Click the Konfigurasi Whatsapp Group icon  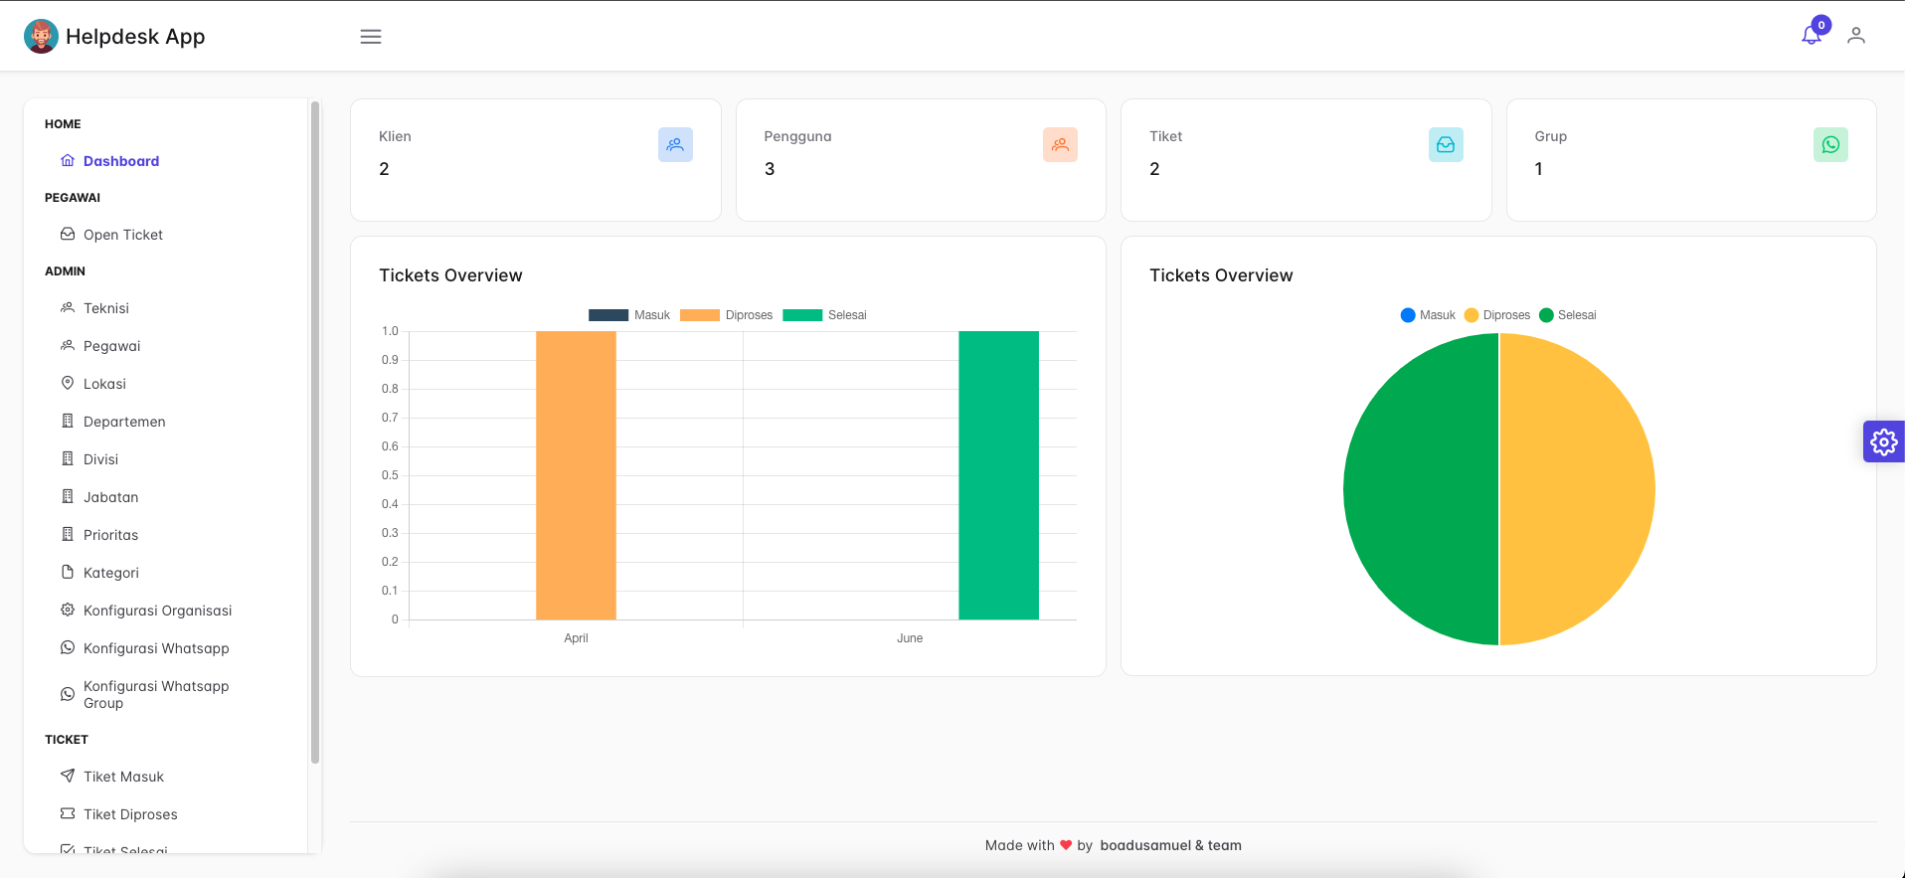[68, 694]
